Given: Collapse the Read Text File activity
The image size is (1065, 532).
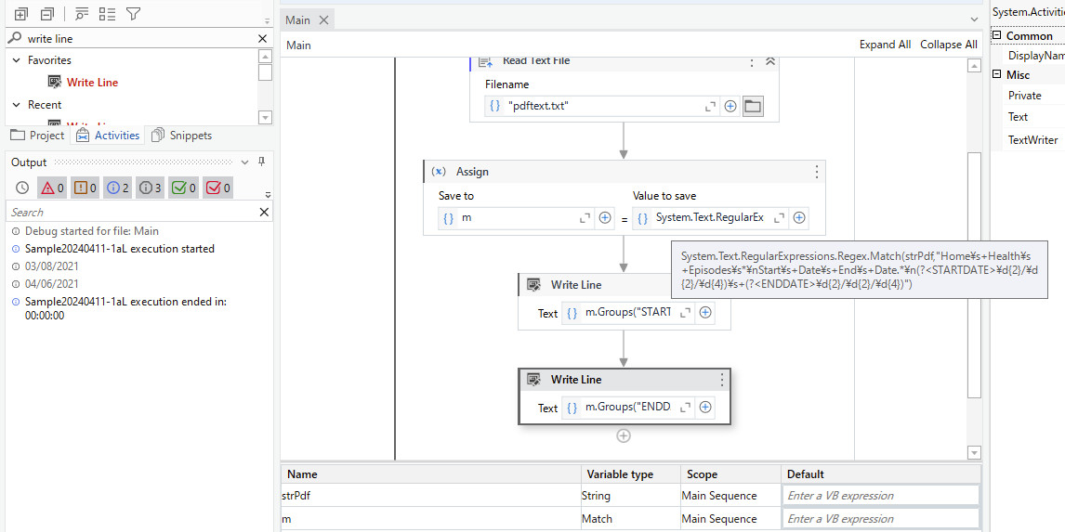Looking at the screenshot, I should [x=769, y=61].
